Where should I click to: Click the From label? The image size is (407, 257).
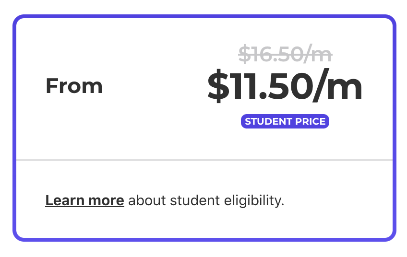pos(74,86)
